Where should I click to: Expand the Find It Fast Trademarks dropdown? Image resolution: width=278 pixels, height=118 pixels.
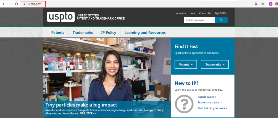(x=215, y=65)
